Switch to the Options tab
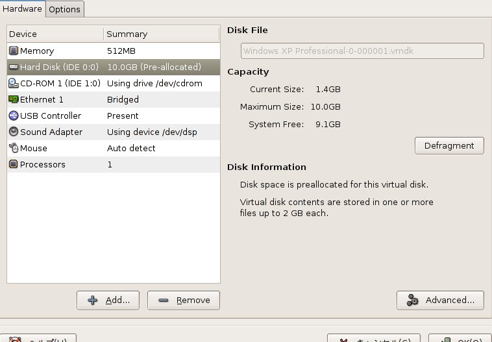The image size is (492, 342). pos(64,9)
